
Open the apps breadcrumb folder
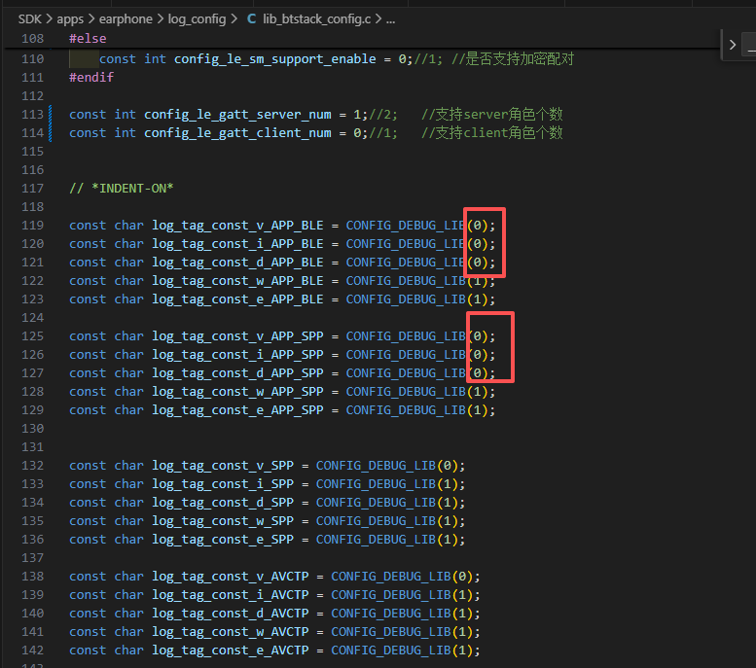pyautogui.click(x=70, y=19)
